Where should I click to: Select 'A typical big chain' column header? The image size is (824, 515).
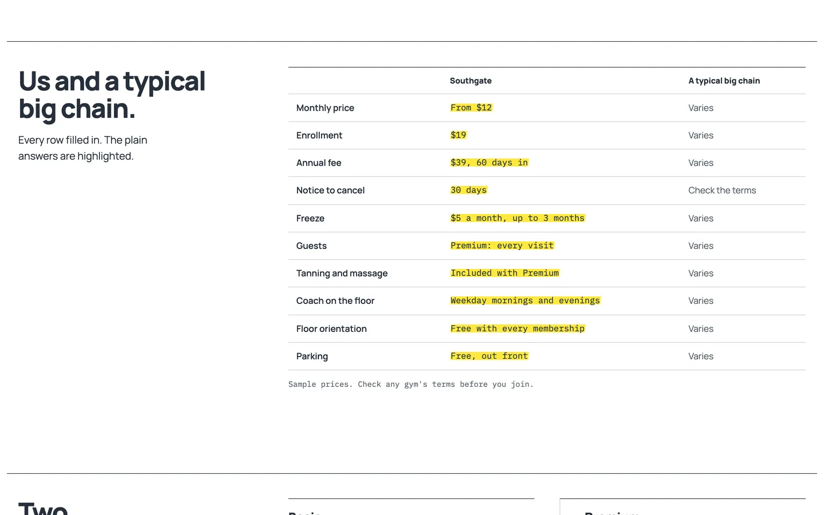coord(724,81)
